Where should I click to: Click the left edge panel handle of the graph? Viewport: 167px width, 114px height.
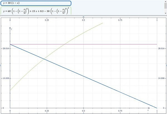pyautogui.click(x=1, y=65)
